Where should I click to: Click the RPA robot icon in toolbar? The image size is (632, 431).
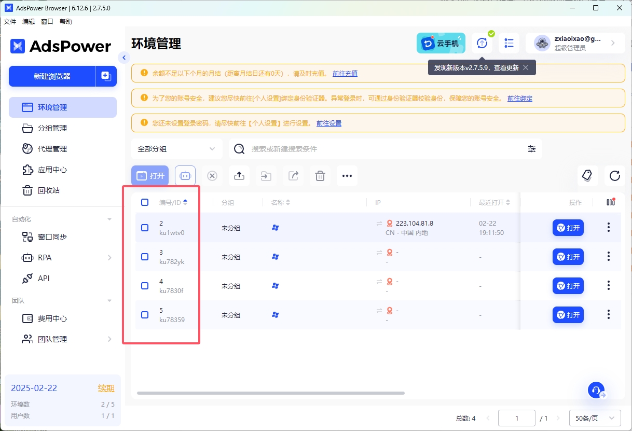pos(185,176)
